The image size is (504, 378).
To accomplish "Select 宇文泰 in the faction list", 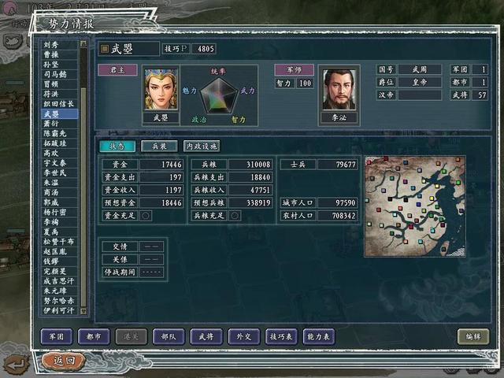I will point(60,163).
